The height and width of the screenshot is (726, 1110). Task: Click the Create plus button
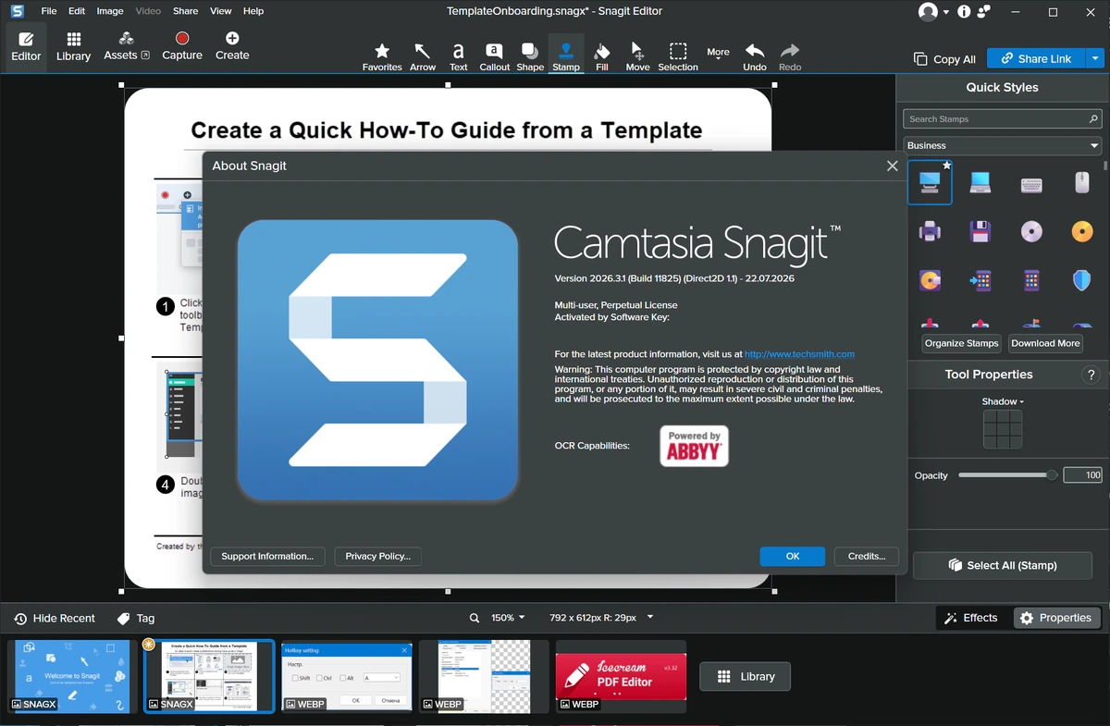pyautogui.click(x=232, y=47)
